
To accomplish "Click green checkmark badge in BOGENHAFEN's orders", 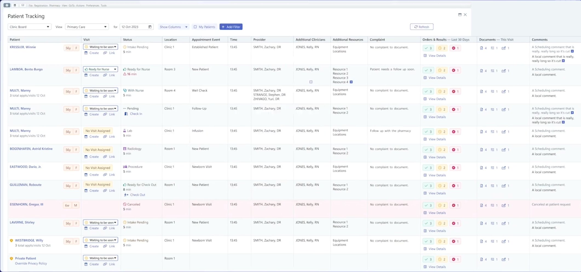I will point(428,150).
